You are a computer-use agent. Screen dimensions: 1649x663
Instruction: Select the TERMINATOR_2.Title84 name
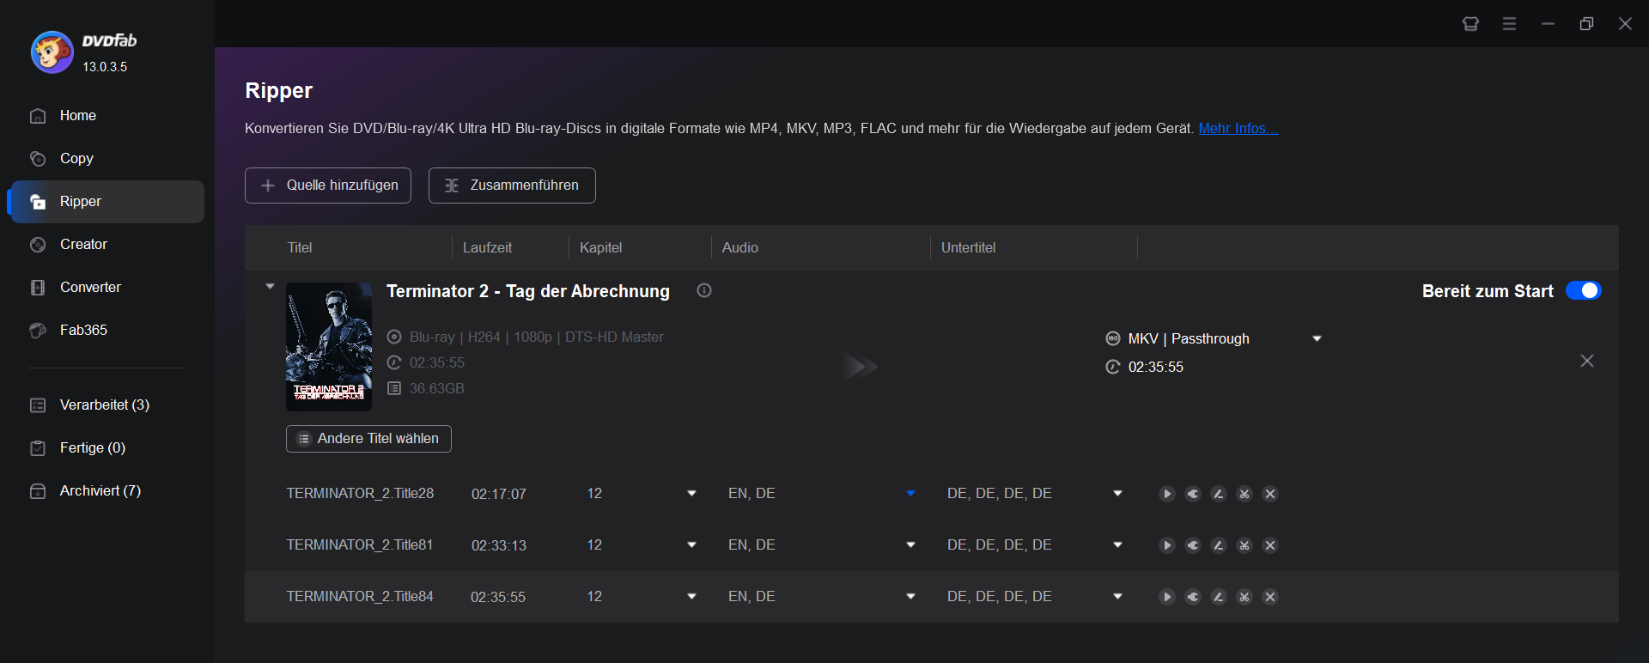(x=360, y=596)
